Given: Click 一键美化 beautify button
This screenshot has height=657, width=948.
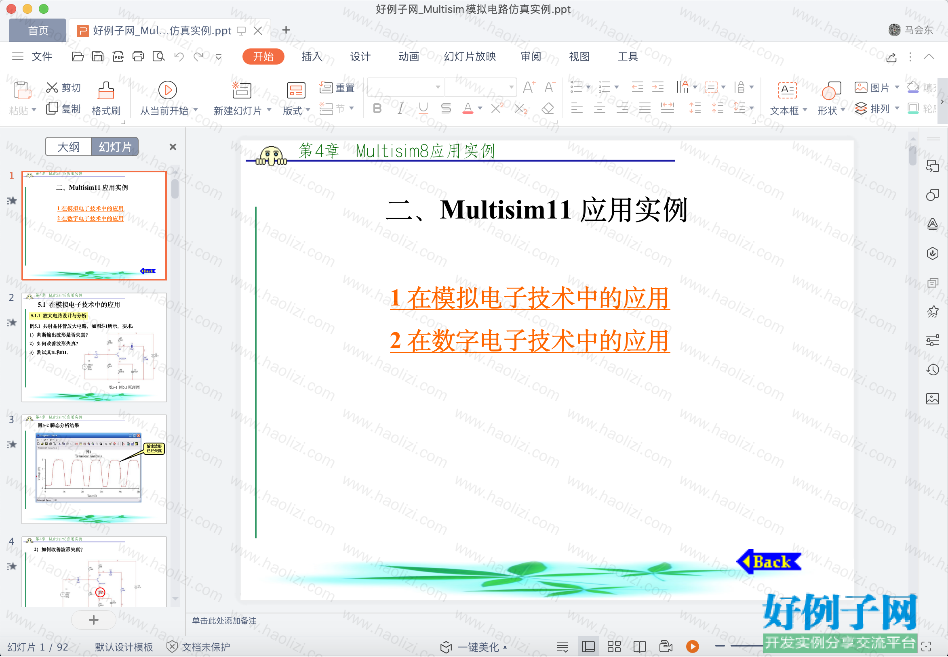Looking at the screenshot, I should tap(474, 647).
